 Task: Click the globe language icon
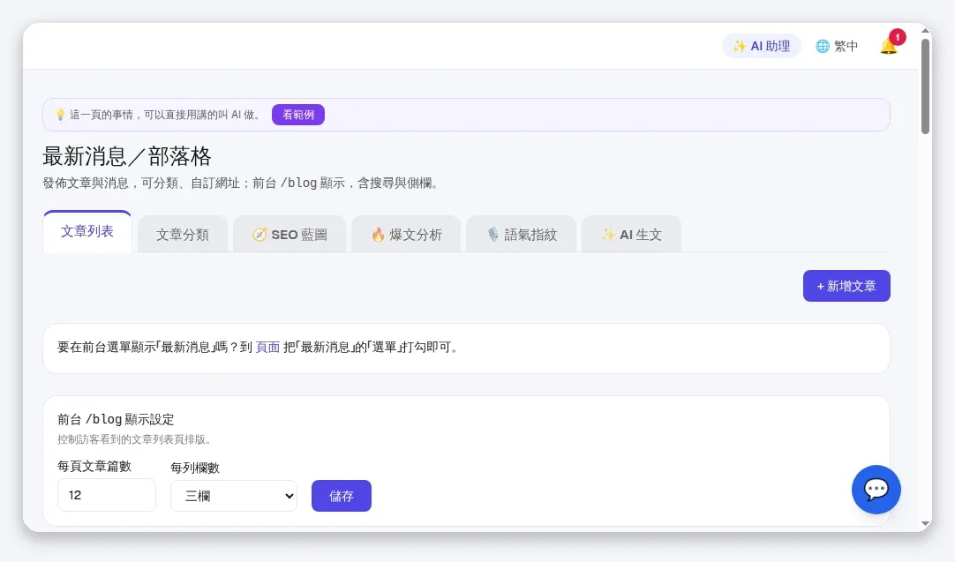[x=823, y=46]
